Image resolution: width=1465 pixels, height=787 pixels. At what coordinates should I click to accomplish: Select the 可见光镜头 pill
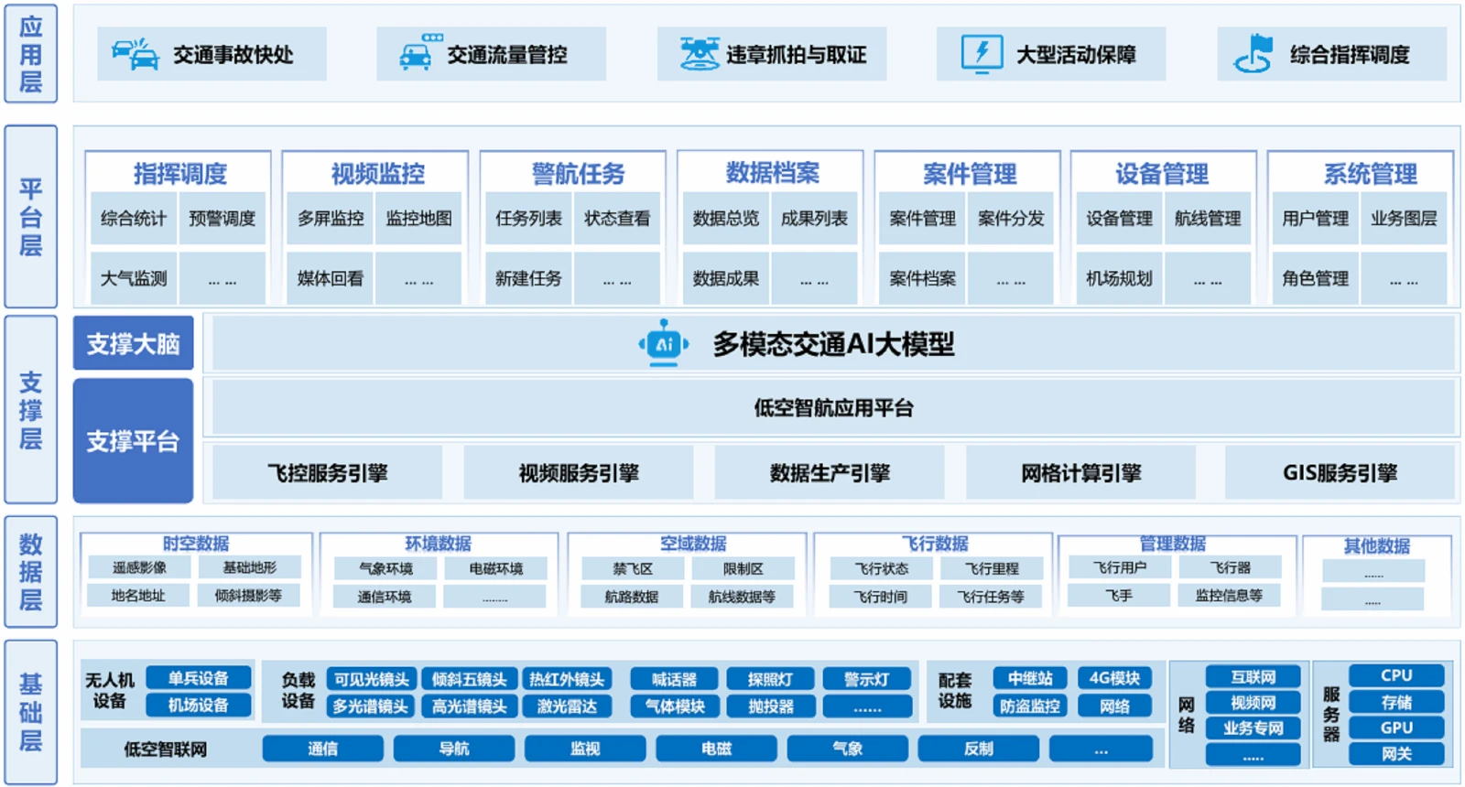point(371,679)
